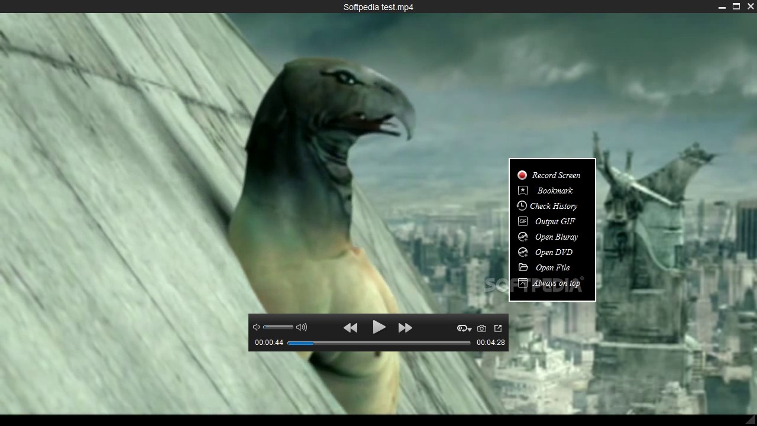
Task: Choose the Open File menu entry
Action: point(552,267)
